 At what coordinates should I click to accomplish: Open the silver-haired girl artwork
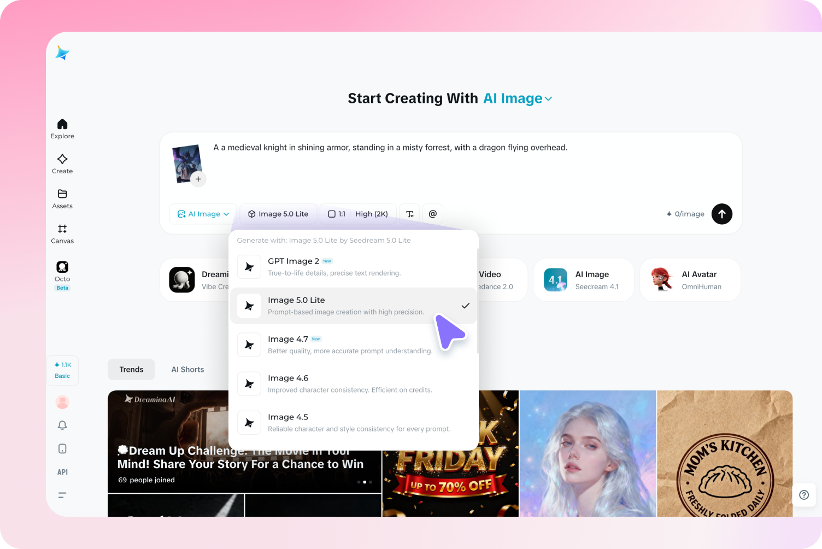click(x=588, y=453)
